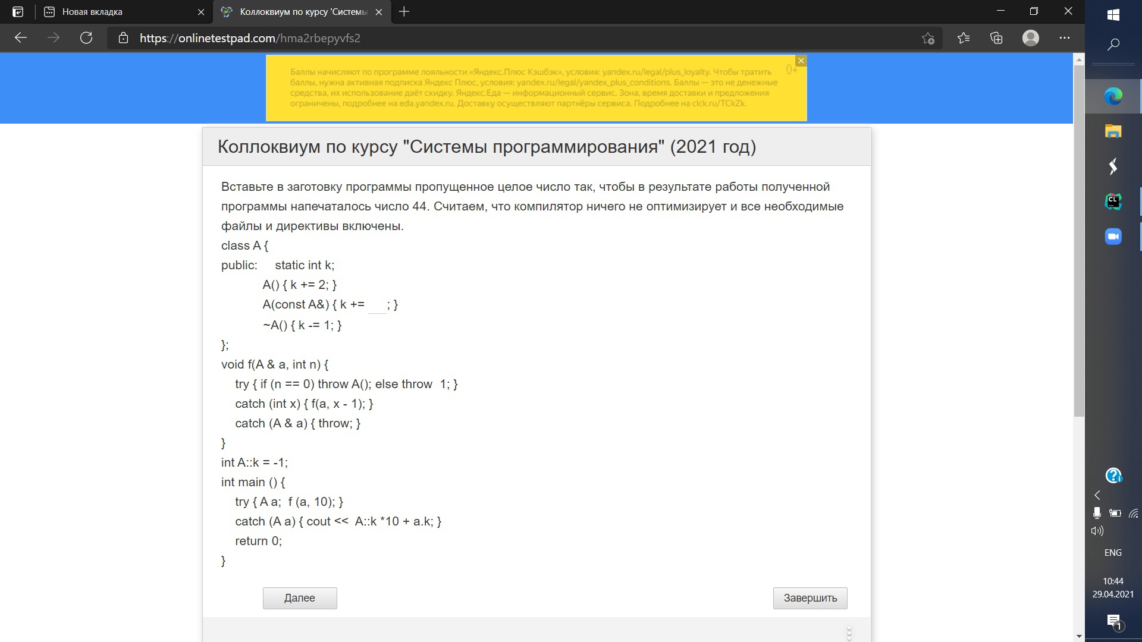Viewport: 1142px width, 642px height.
Task: Show hidden system tray icons
Action: pyautogui.click(x=1097, y=495)
